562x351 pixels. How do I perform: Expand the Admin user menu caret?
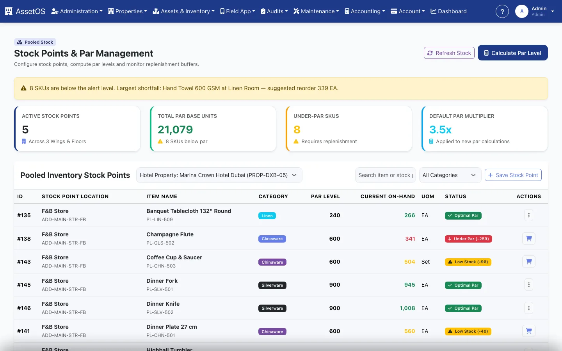click(553, 11)
